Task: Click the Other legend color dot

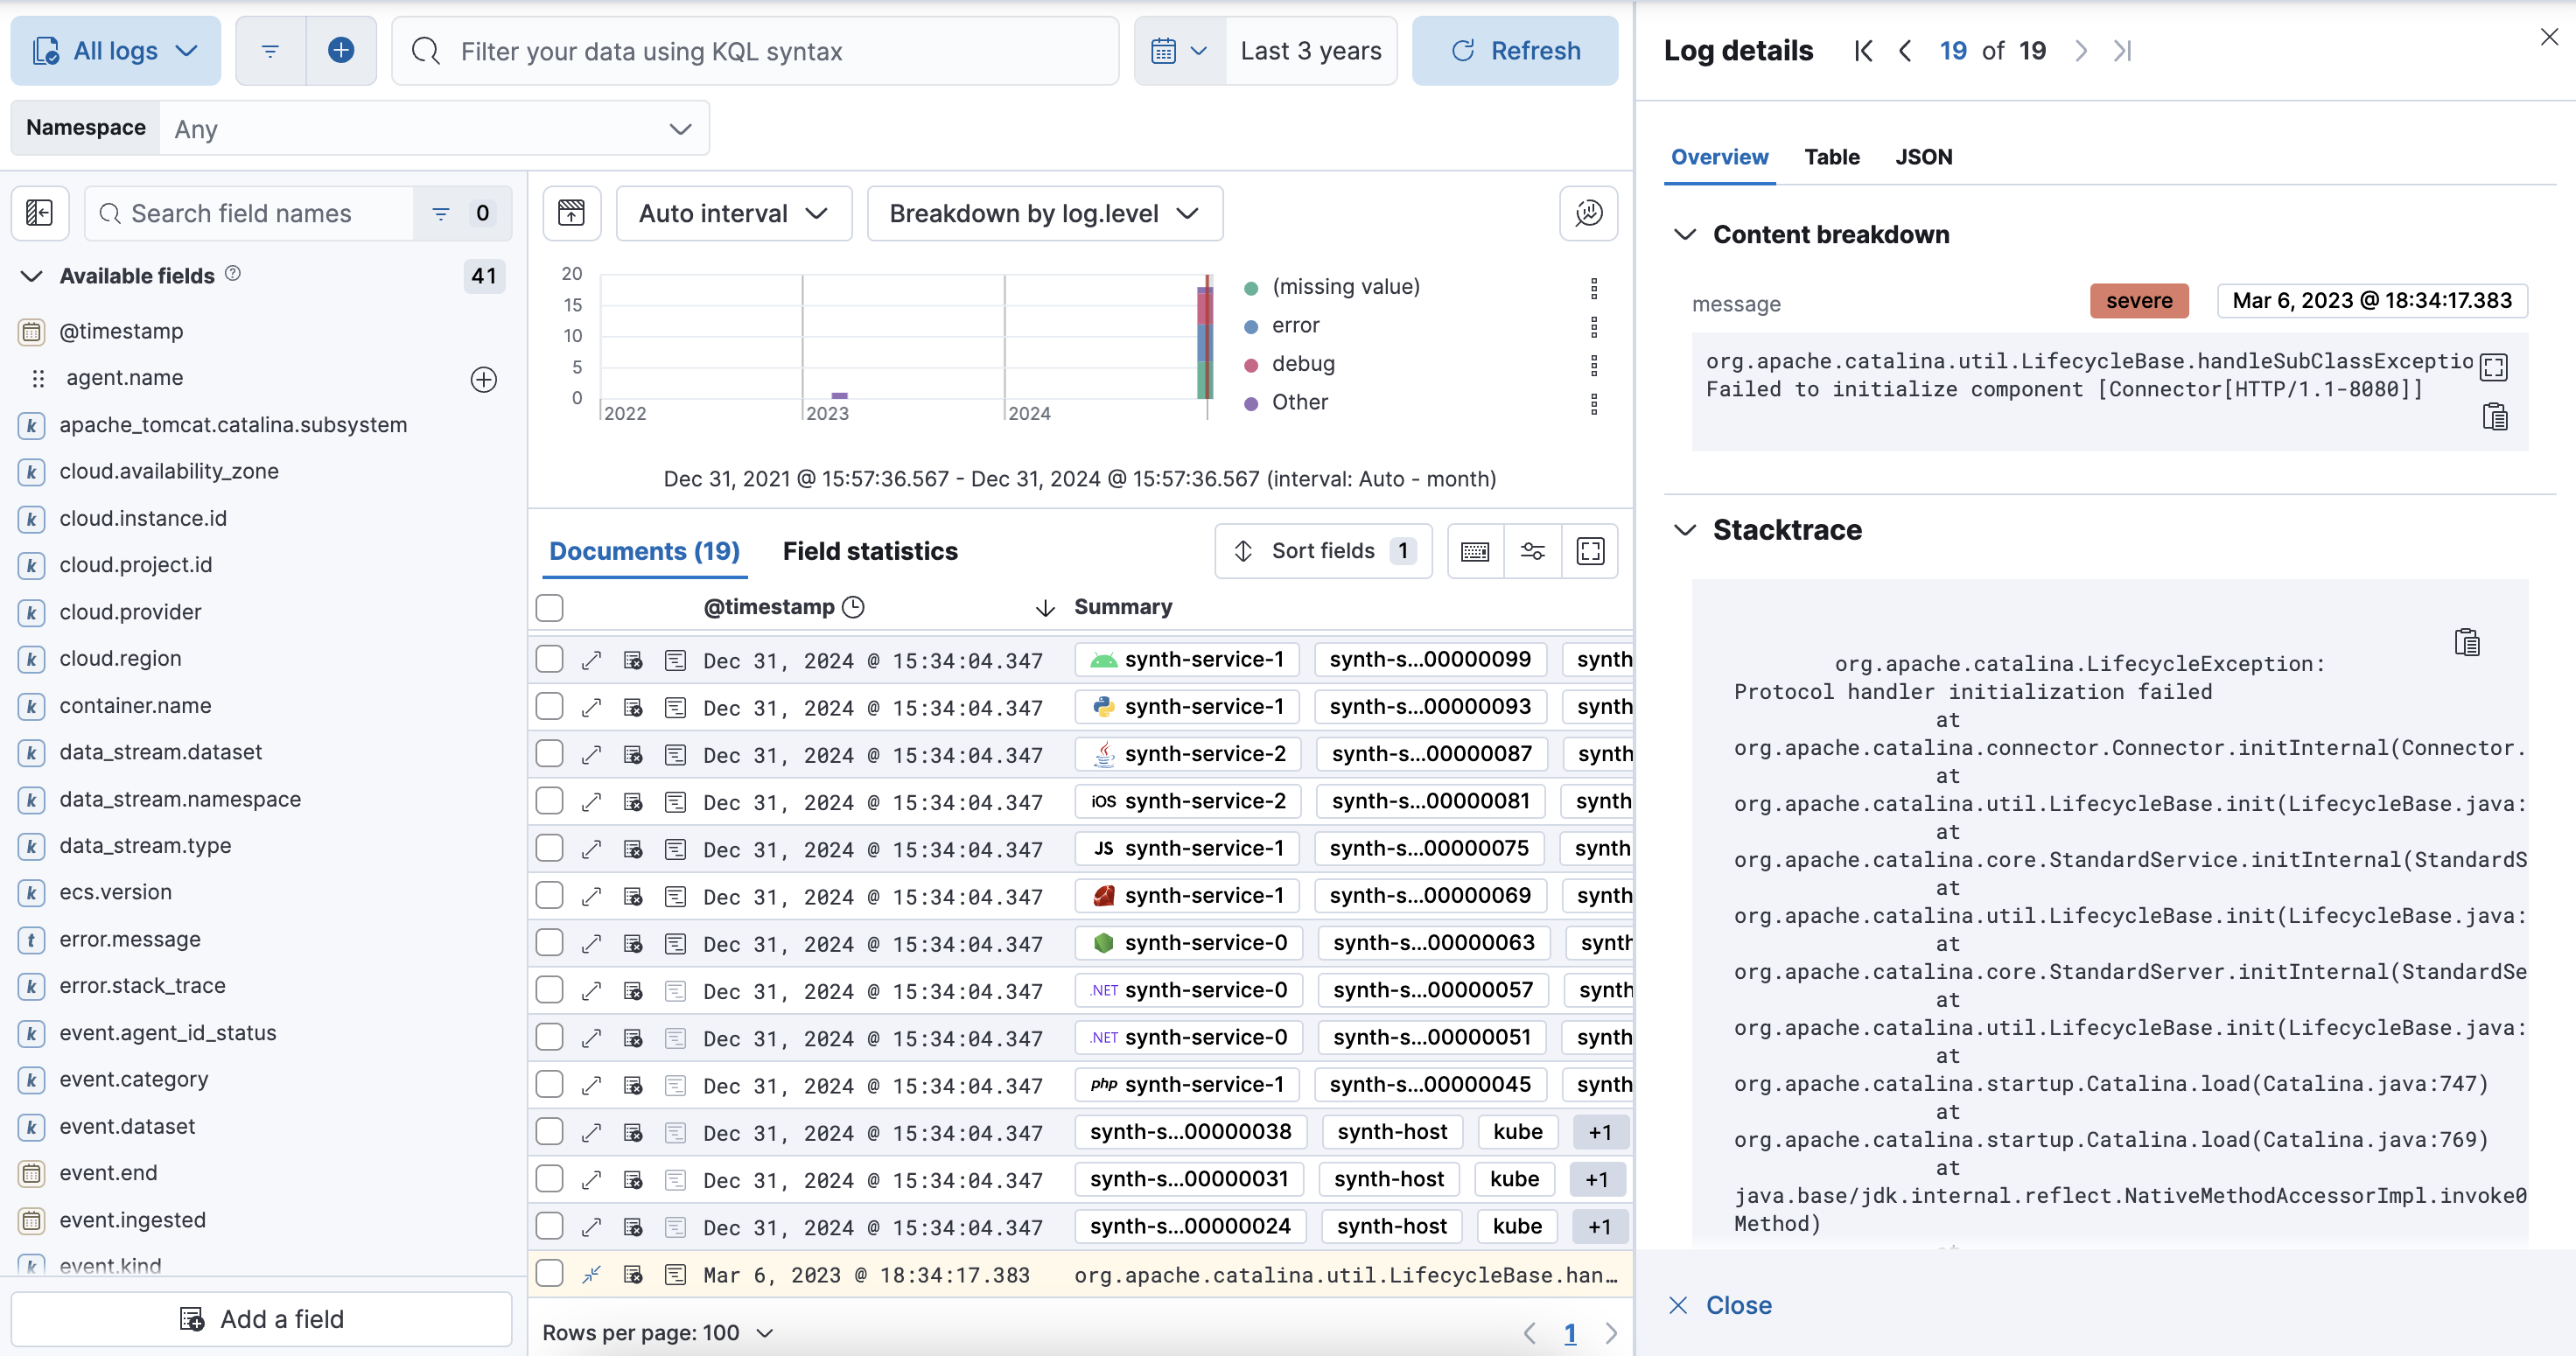Action: (1250, 404)
